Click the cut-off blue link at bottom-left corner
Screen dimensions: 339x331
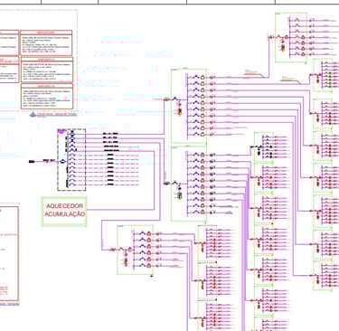[x=9, y=304]
